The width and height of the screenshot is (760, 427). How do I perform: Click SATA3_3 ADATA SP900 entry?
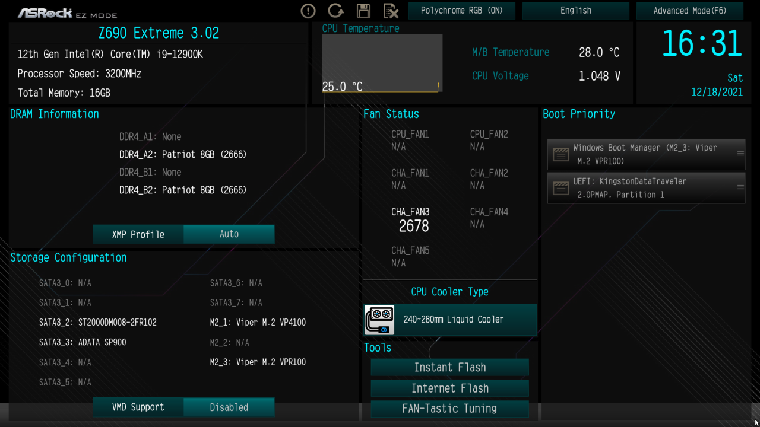pyautogui.click(x=83, y=342)
